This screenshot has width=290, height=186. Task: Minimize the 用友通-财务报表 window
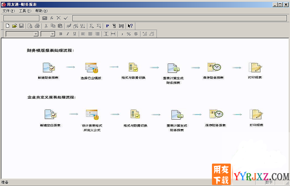[275, 5]
